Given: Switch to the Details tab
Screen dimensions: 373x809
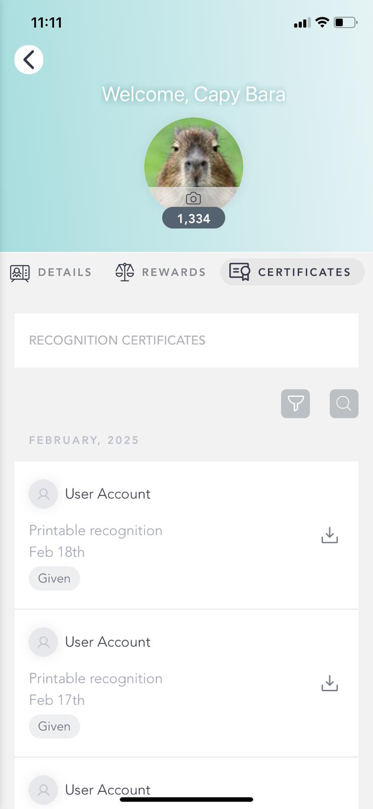Looking at the screenshot, I should click(65, 273).
